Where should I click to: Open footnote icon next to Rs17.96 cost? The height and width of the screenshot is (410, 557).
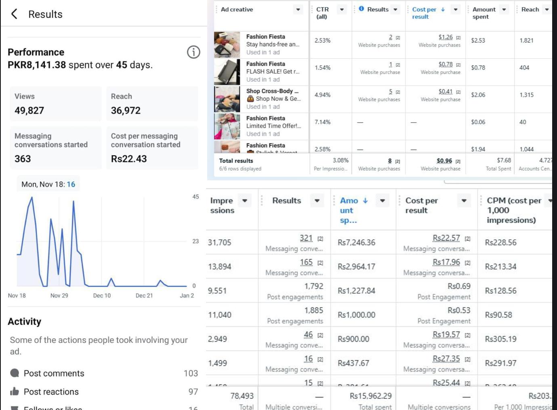(x=468, y=263)
